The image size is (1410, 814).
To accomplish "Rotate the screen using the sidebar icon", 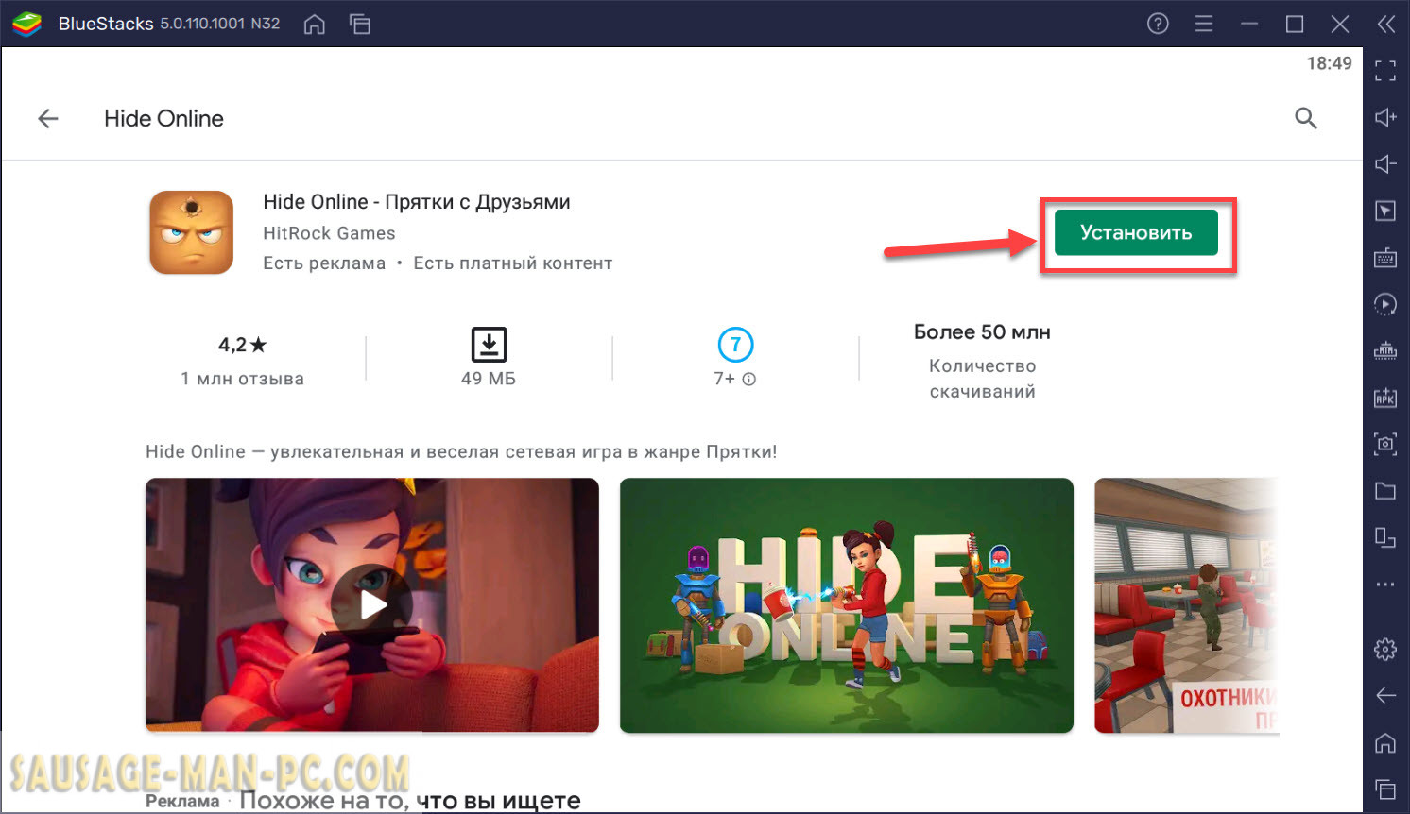I will point(1385,537).
